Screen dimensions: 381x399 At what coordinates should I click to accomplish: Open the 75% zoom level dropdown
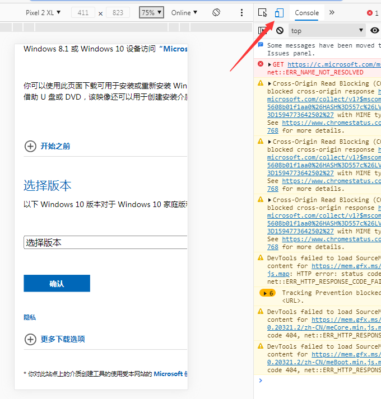pos(151,12)
